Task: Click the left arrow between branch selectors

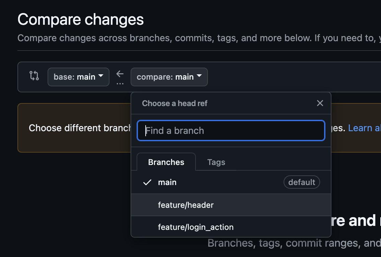Action: pyautogui.click(x=120, y=74)
